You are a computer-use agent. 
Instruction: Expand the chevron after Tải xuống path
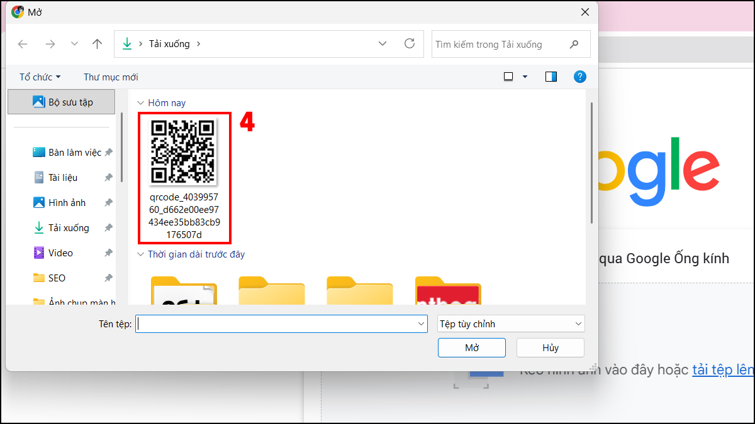(199, 44)
